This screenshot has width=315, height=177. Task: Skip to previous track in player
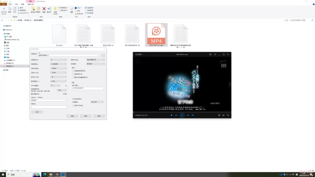pyautogui.click(x=176, y=115)
